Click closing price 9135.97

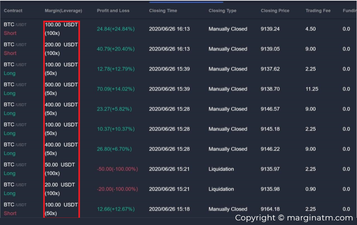(x=270, y=169)
